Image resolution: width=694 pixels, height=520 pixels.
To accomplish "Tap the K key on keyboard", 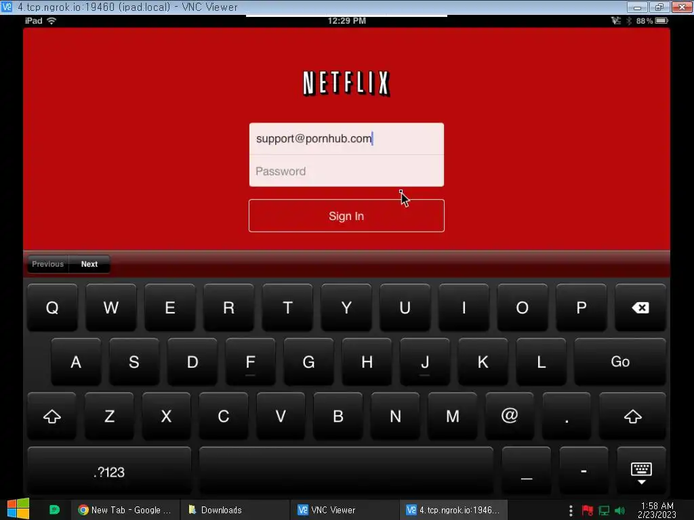I will pos(483,362).
